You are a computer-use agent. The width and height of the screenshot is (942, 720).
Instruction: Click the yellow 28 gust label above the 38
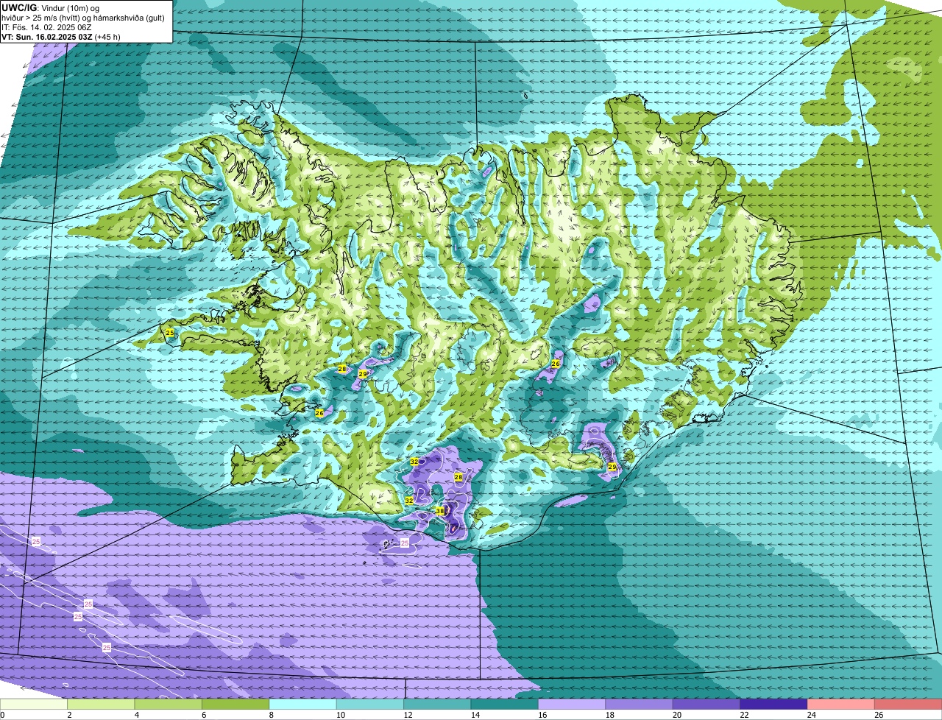tap(458, 477)
